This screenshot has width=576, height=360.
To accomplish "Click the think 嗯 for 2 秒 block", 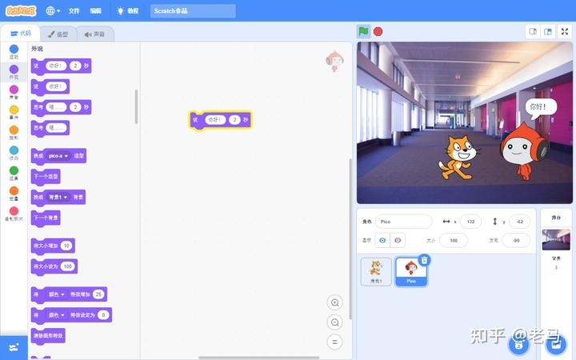I will [x=61, y=107].
